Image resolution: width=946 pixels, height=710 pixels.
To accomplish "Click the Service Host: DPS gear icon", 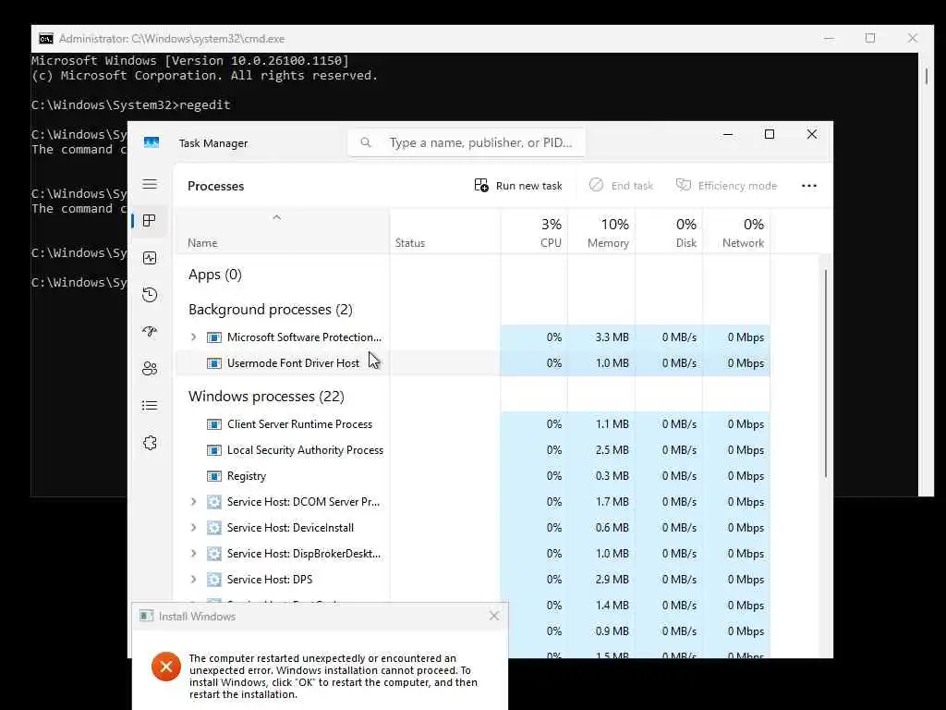I will click(214, 580).
